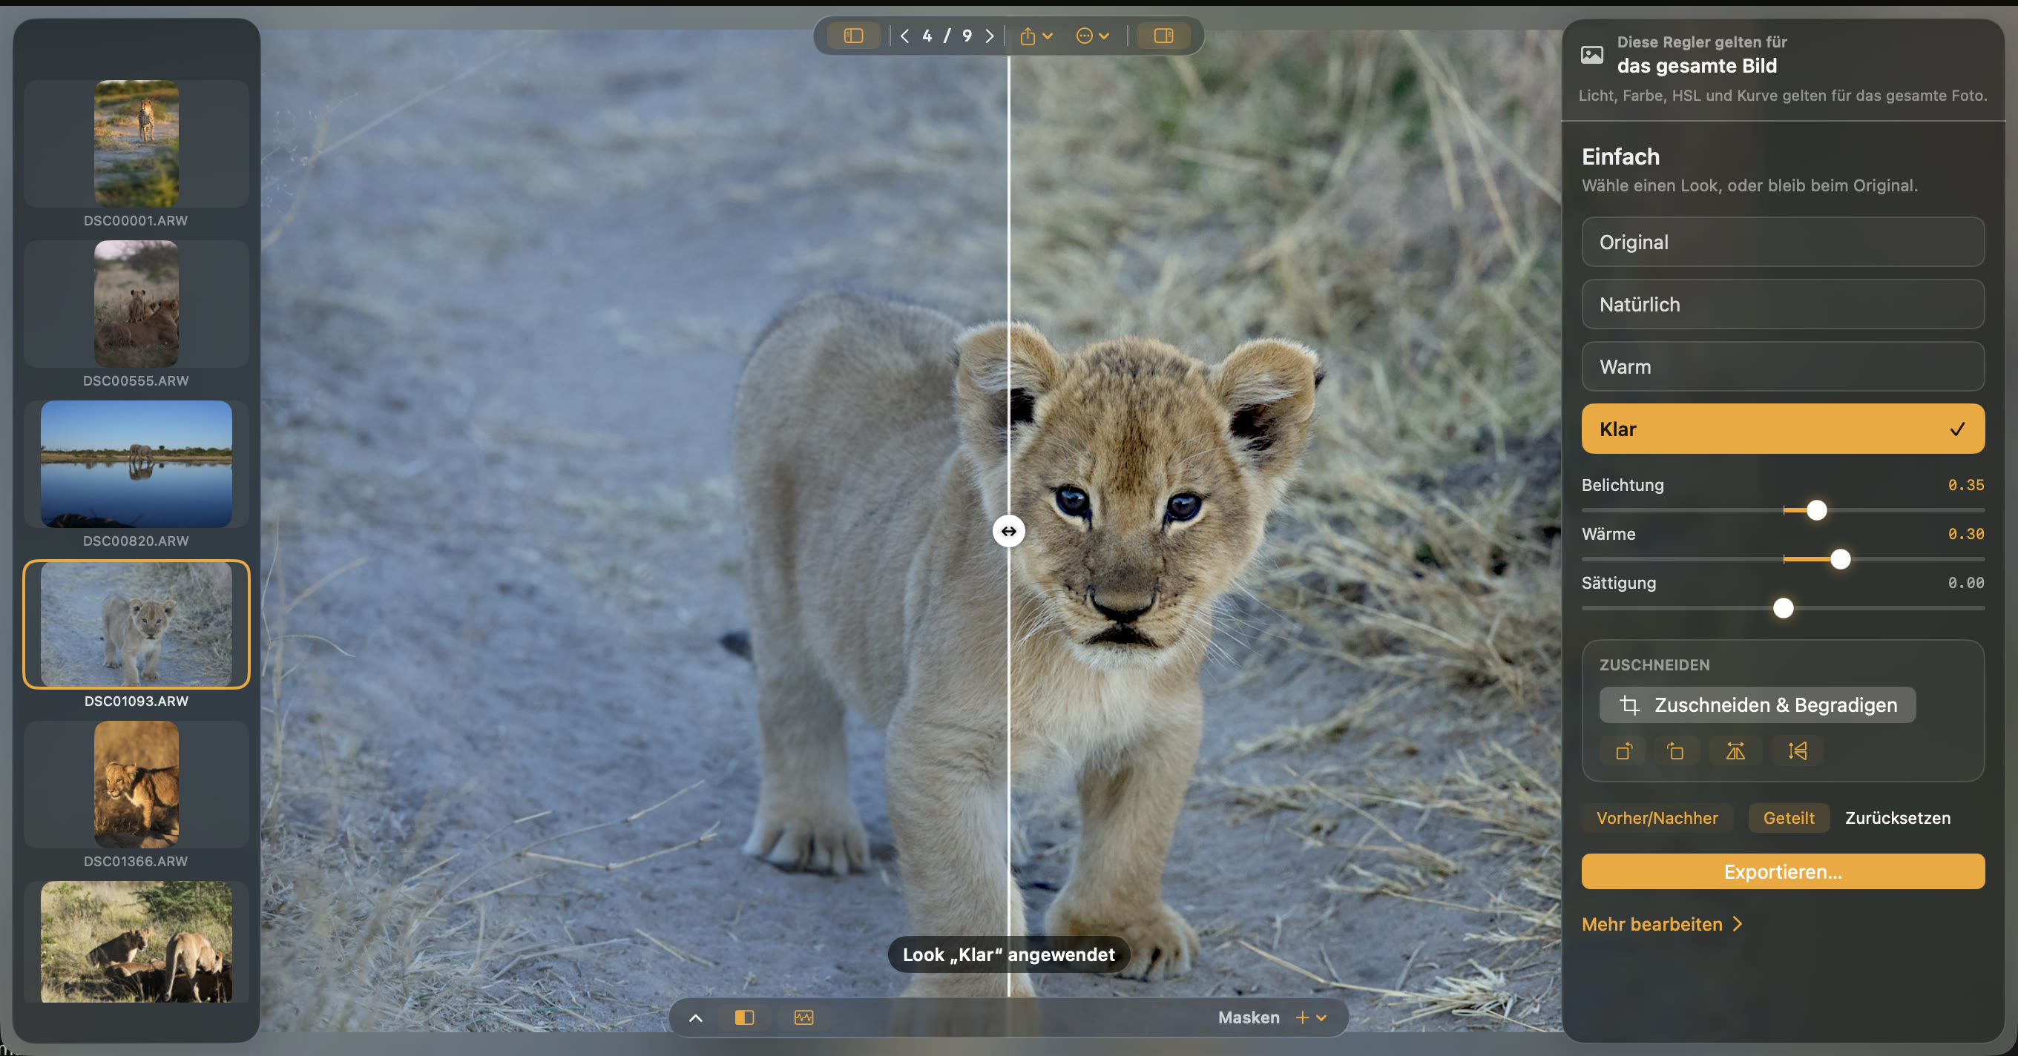Adjust the Belichtung slider handle
This screenshot has height=1056, width=2018.
pyautogui.click(x=1816, y=510)
